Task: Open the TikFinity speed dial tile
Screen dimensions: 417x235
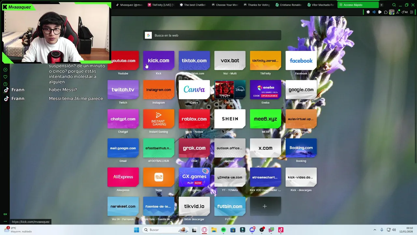Action: click(266, 61)
